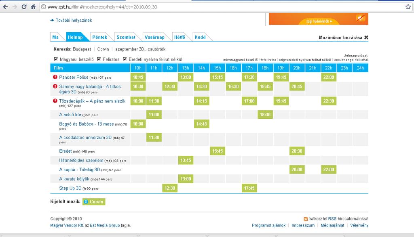The width and height of the screenshot is (414, 237).
Task: Open the Vélemény footer link
Action: coord(359,225)
